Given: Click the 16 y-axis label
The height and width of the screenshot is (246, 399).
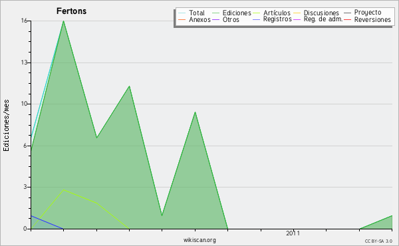Looking at the screenshot, I should [x=24, y=21].
